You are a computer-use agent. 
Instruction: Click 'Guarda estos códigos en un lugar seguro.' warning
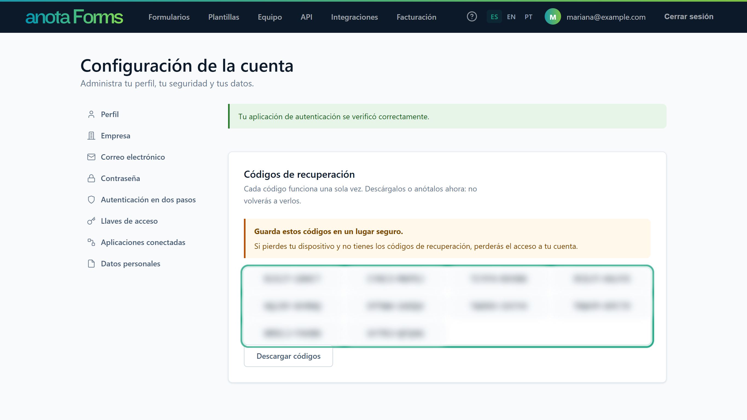pos(329,231)
